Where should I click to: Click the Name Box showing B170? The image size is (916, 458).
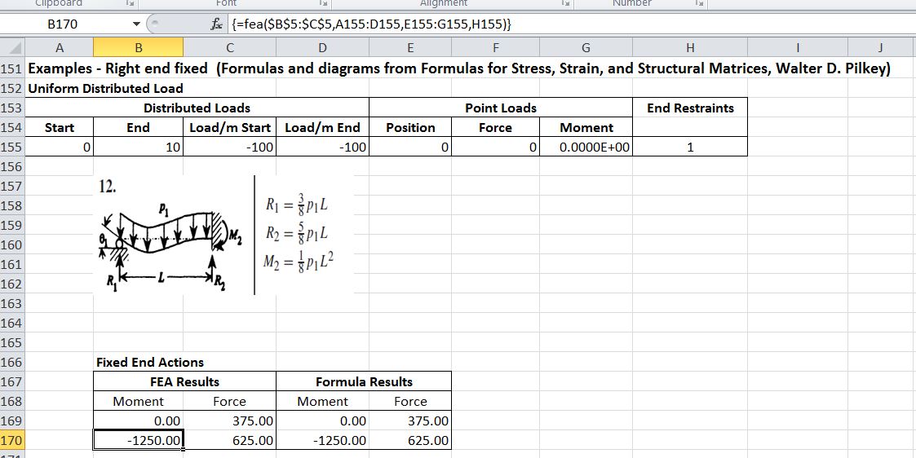pyautogui.click(x=65, y=24)
